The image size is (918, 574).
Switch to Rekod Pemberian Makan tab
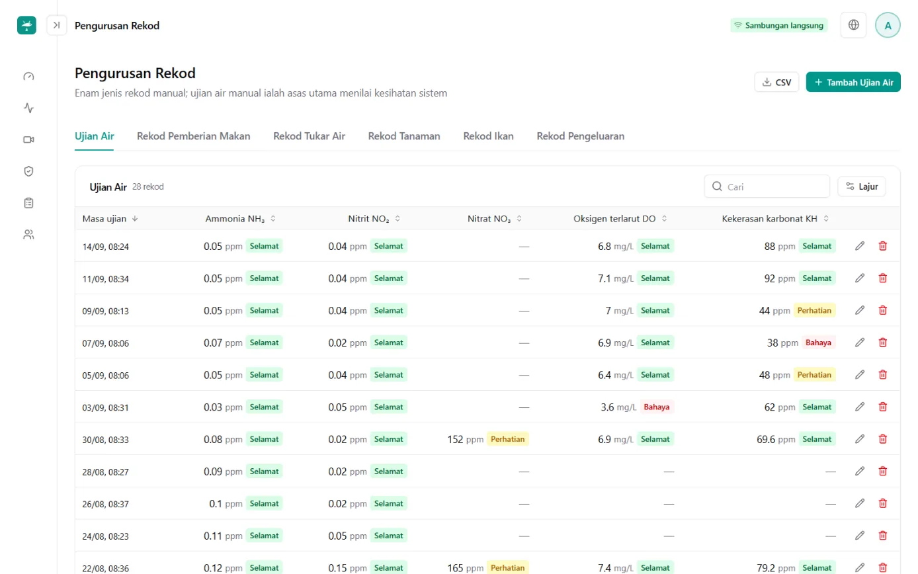194,136
